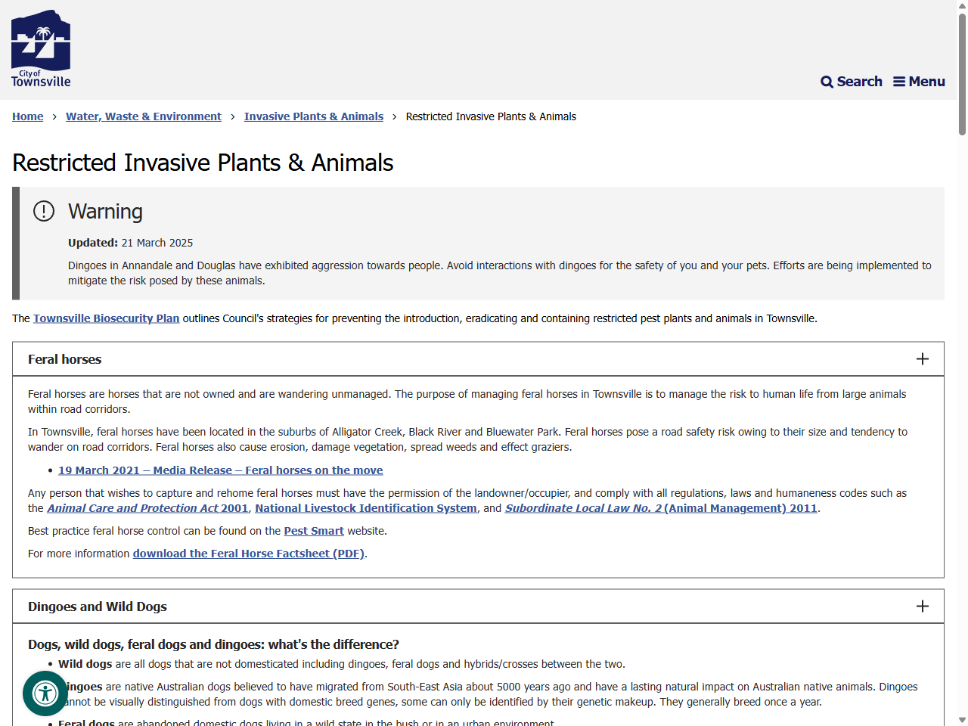Open Water, Waste & Environment breadcrumb
The image size is (968, 726).
click(143, 116)
